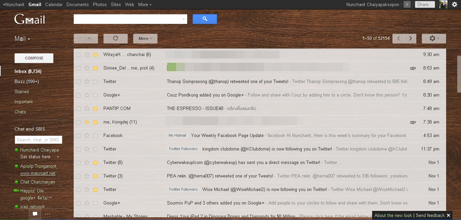Star the WitayaH. .. chanchai conversation
Image resolution: width=461 pixels, height=220 pixels.
[87, 55]
